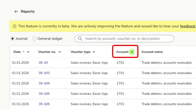Open the feedback link in the banner
The image size is (196, 109).
coord(188,26)
